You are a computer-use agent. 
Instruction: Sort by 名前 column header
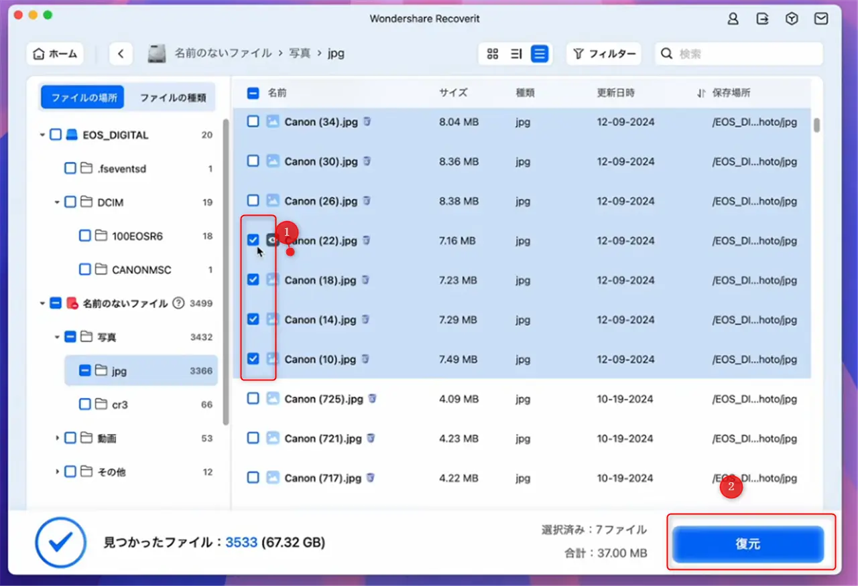(x=278, y=93)
